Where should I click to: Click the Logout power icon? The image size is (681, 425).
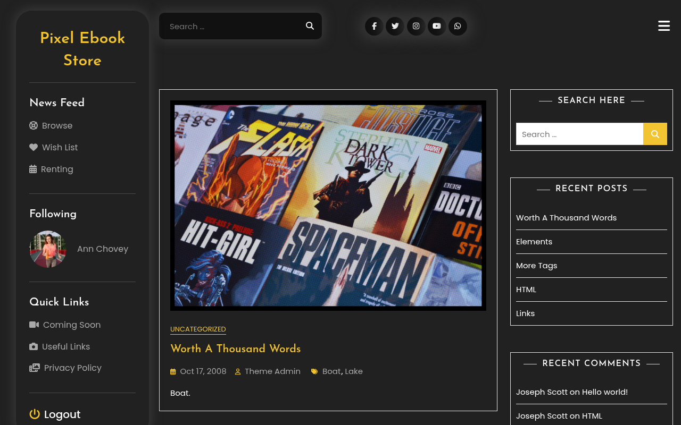[35, 414]
